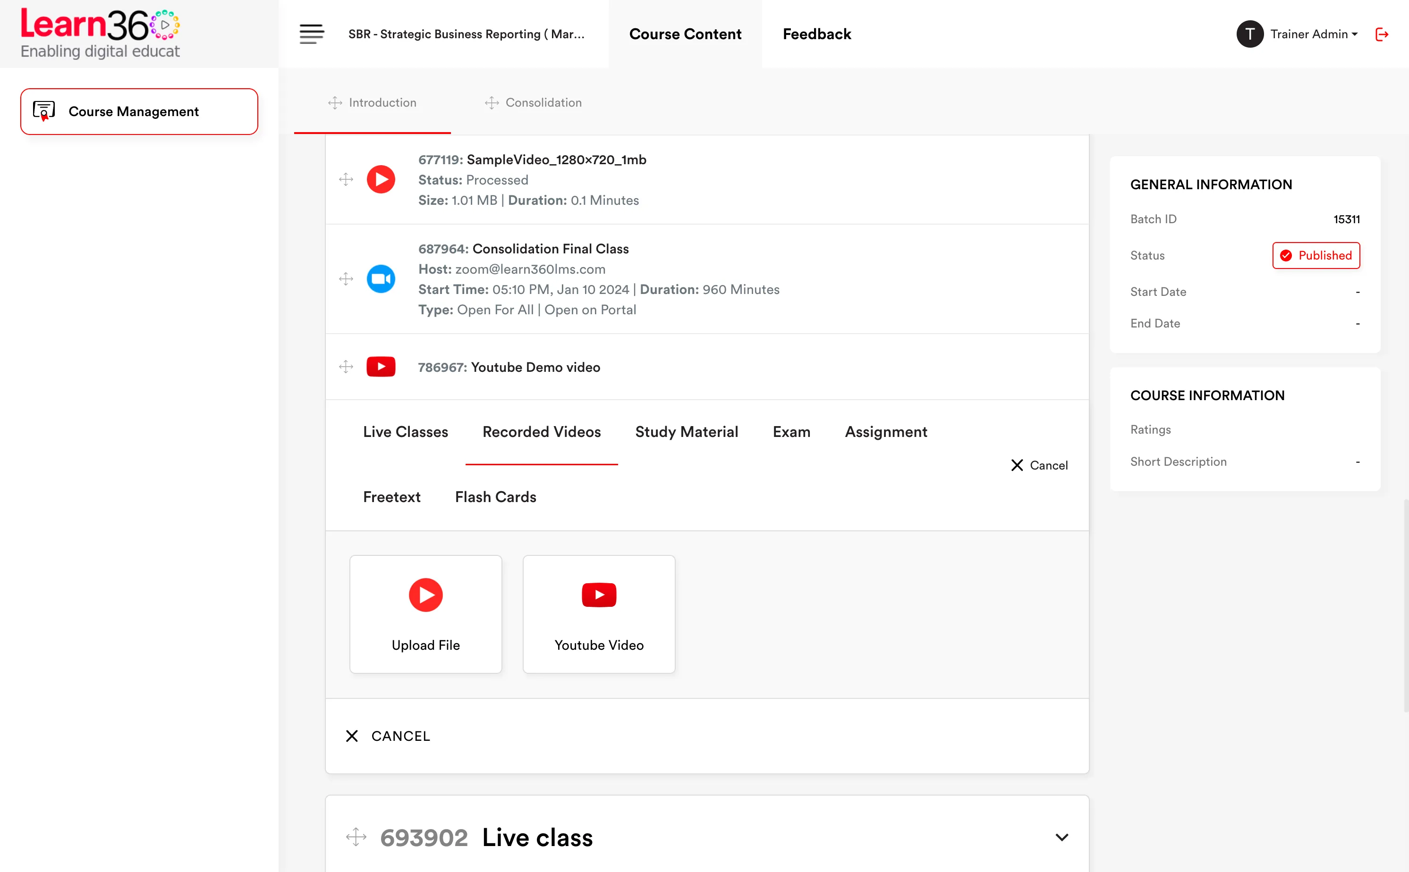This screenshot has width=1409, height=872.
Task: Click the red play icon in Upload File card
Action: click(426, 595)
